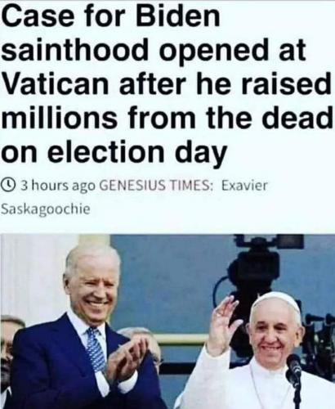This screenshot has height=409, width=335.
Task: Click the white skullcap in photo
Action: [275, 303]
